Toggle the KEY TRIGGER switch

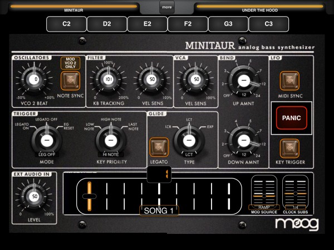289,148
